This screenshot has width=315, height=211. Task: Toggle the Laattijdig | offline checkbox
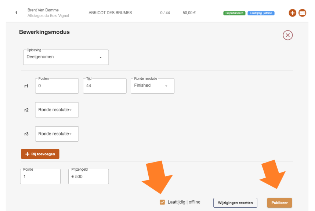[x=162, y=202]
